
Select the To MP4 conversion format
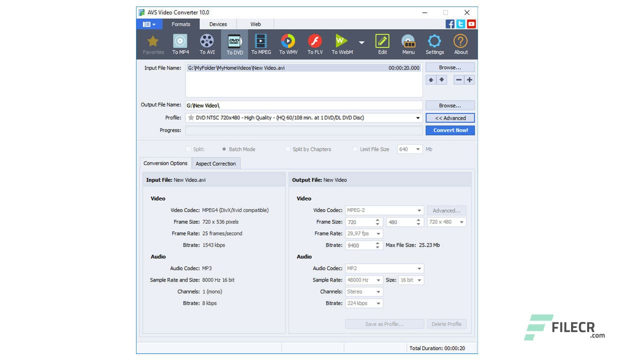click(x=180, y=44)
